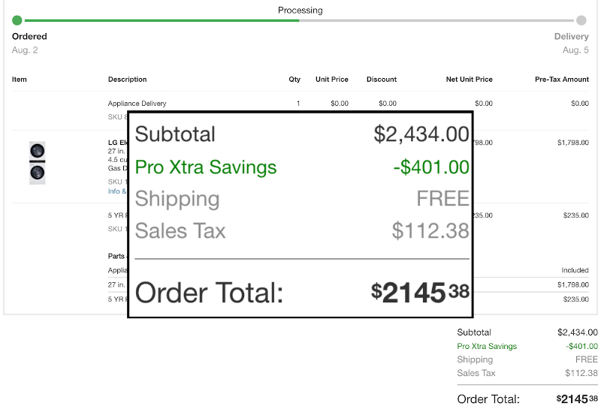Click the green filled progress bar segment
The image size is (601, 412).
click(x=162, y=20)
